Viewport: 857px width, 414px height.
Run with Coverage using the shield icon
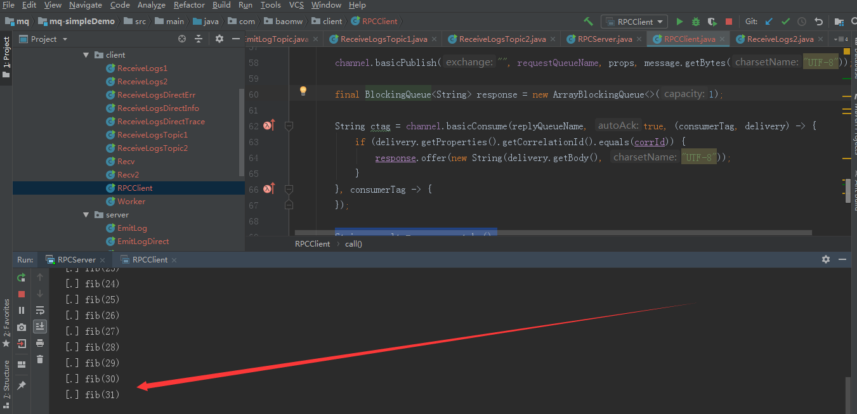712,22
